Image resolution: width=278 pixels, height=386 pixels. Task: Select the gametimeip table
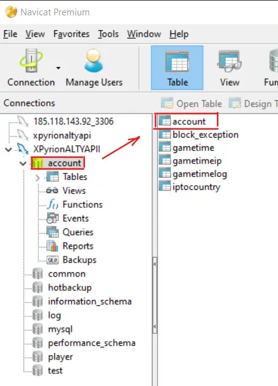pos(197,161)
